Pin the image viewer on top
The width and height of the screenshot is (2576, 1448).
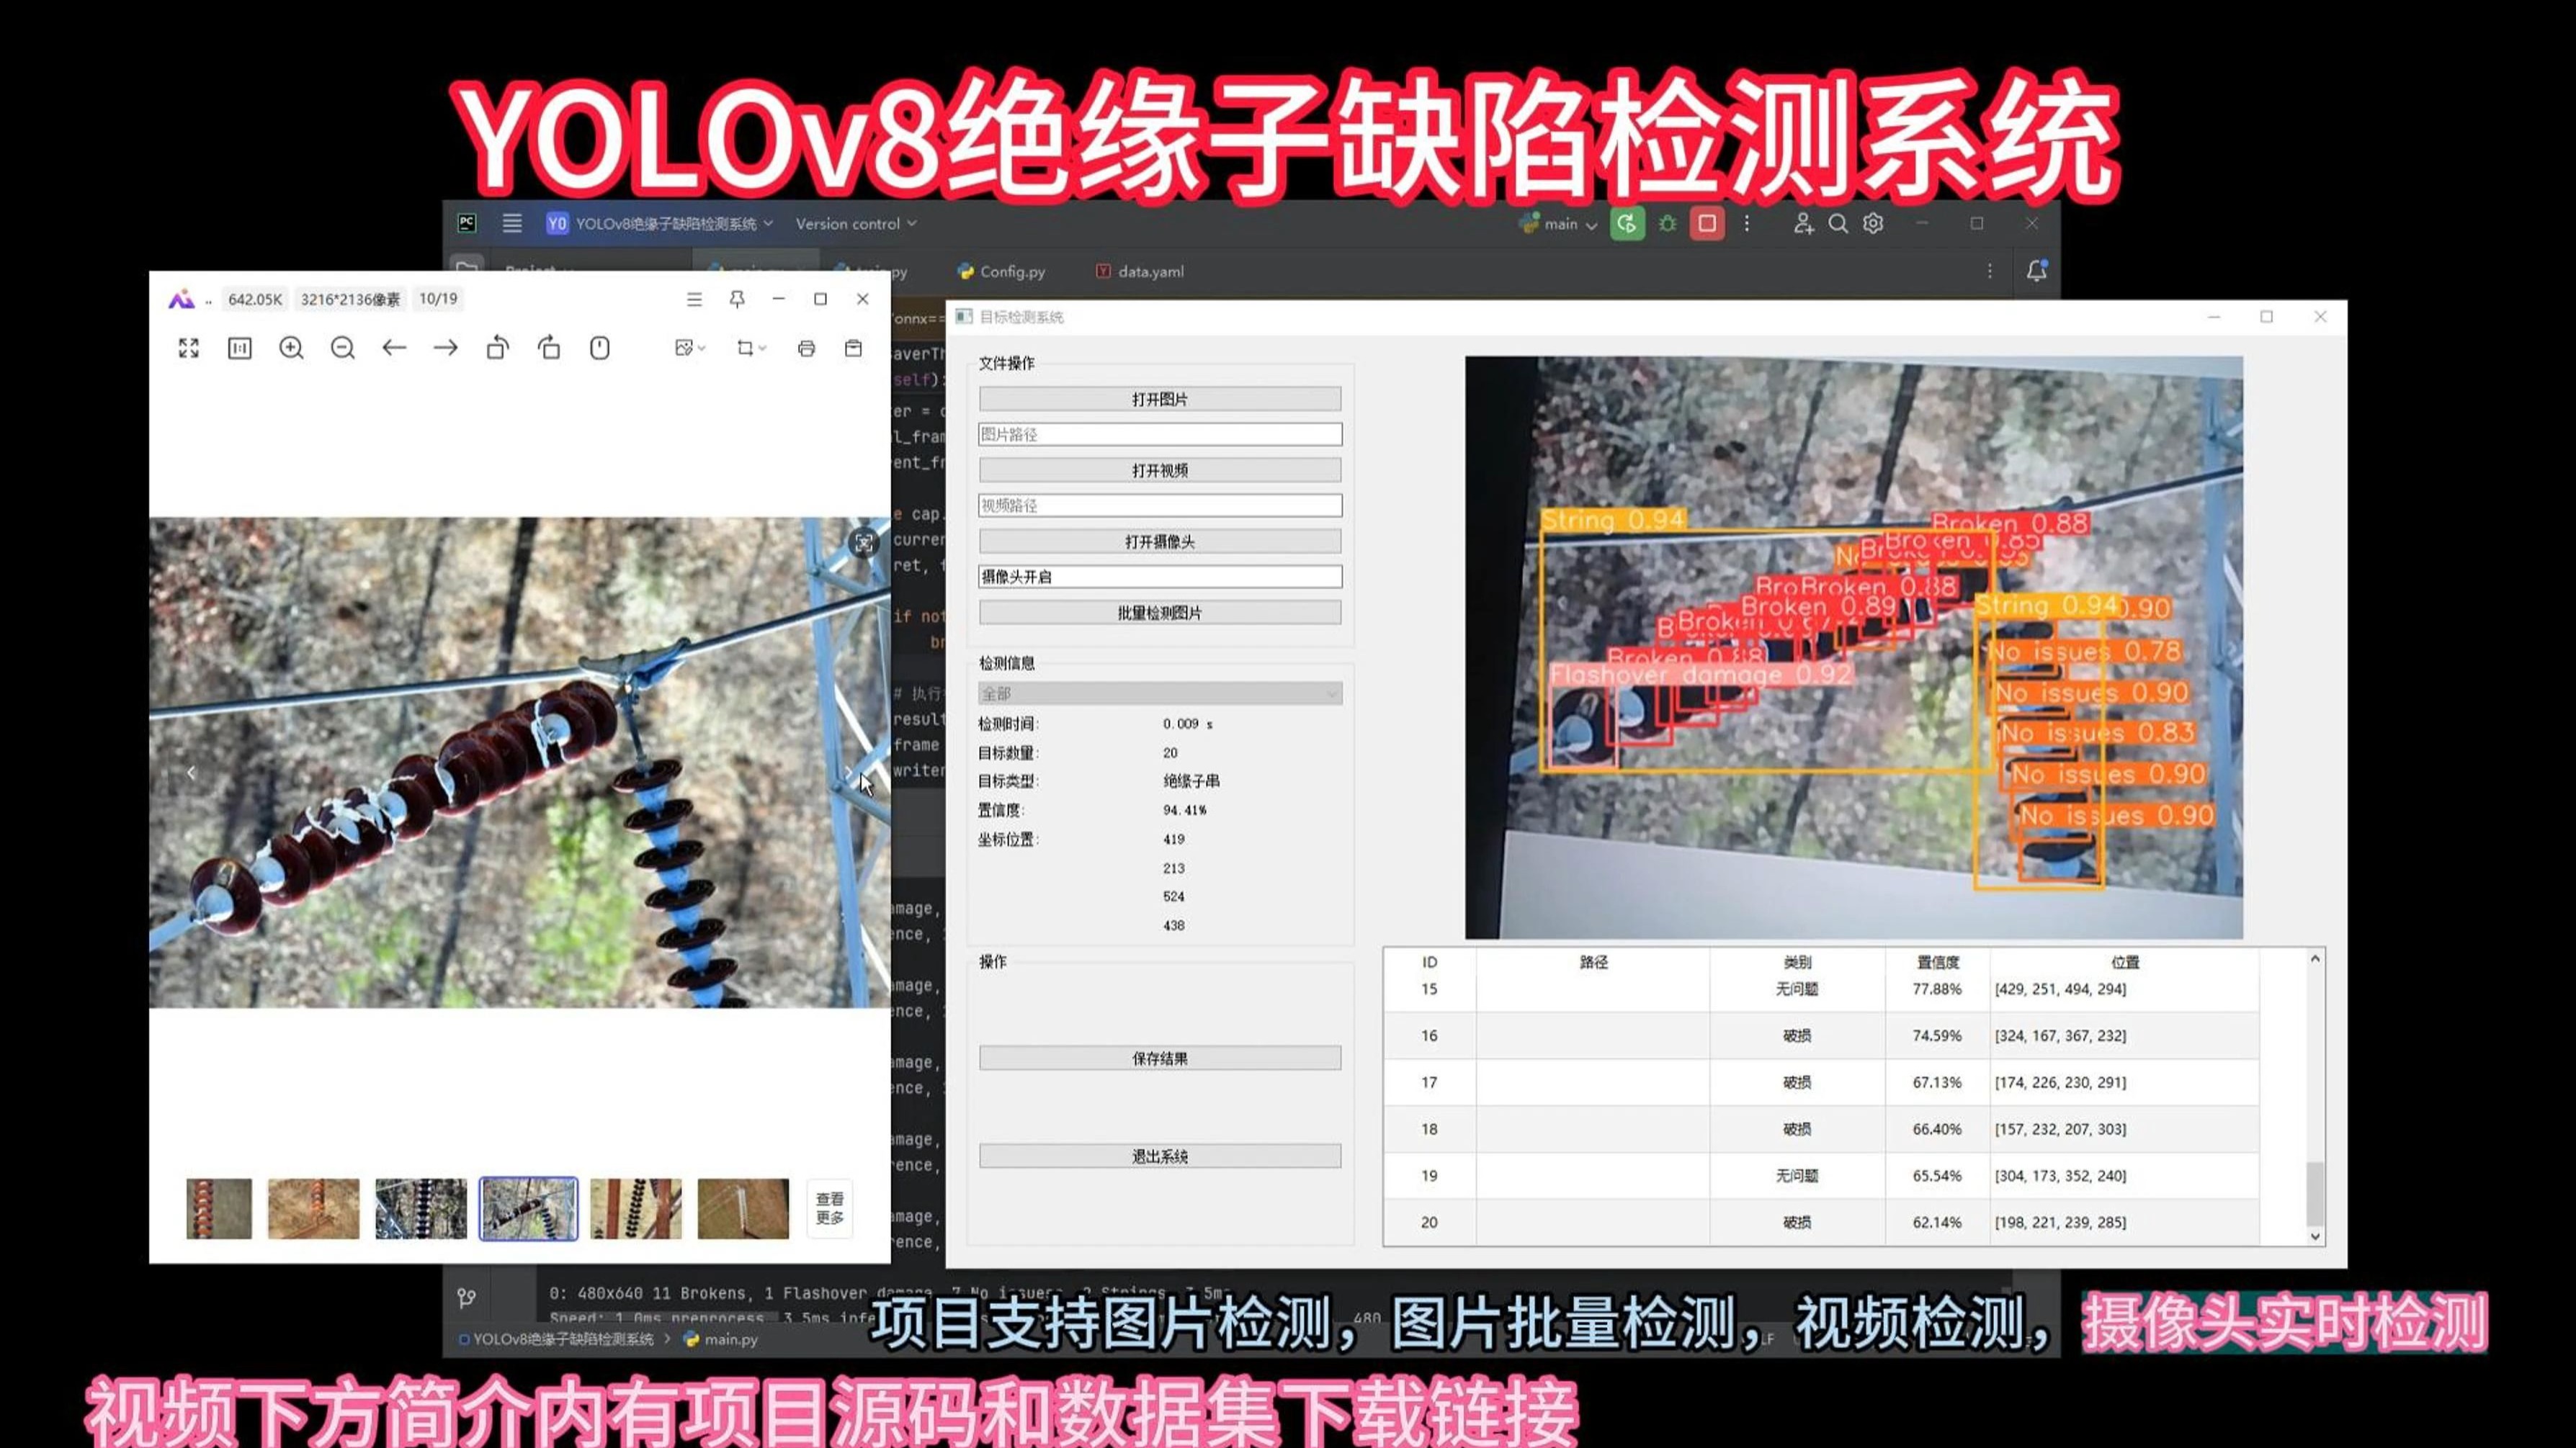point(737,299)
